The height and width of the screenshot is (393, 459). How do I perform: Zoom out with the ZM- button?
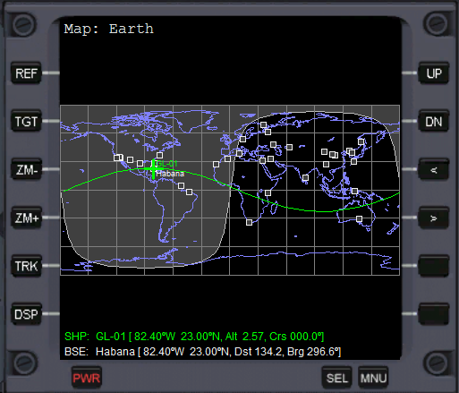(26, 170)
